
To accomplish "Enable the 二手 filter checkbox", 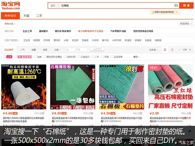I will point(93,57).
